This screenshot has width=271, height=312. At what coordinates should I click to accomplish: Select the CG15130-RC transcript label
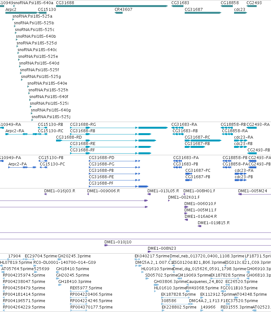point(51,131)
